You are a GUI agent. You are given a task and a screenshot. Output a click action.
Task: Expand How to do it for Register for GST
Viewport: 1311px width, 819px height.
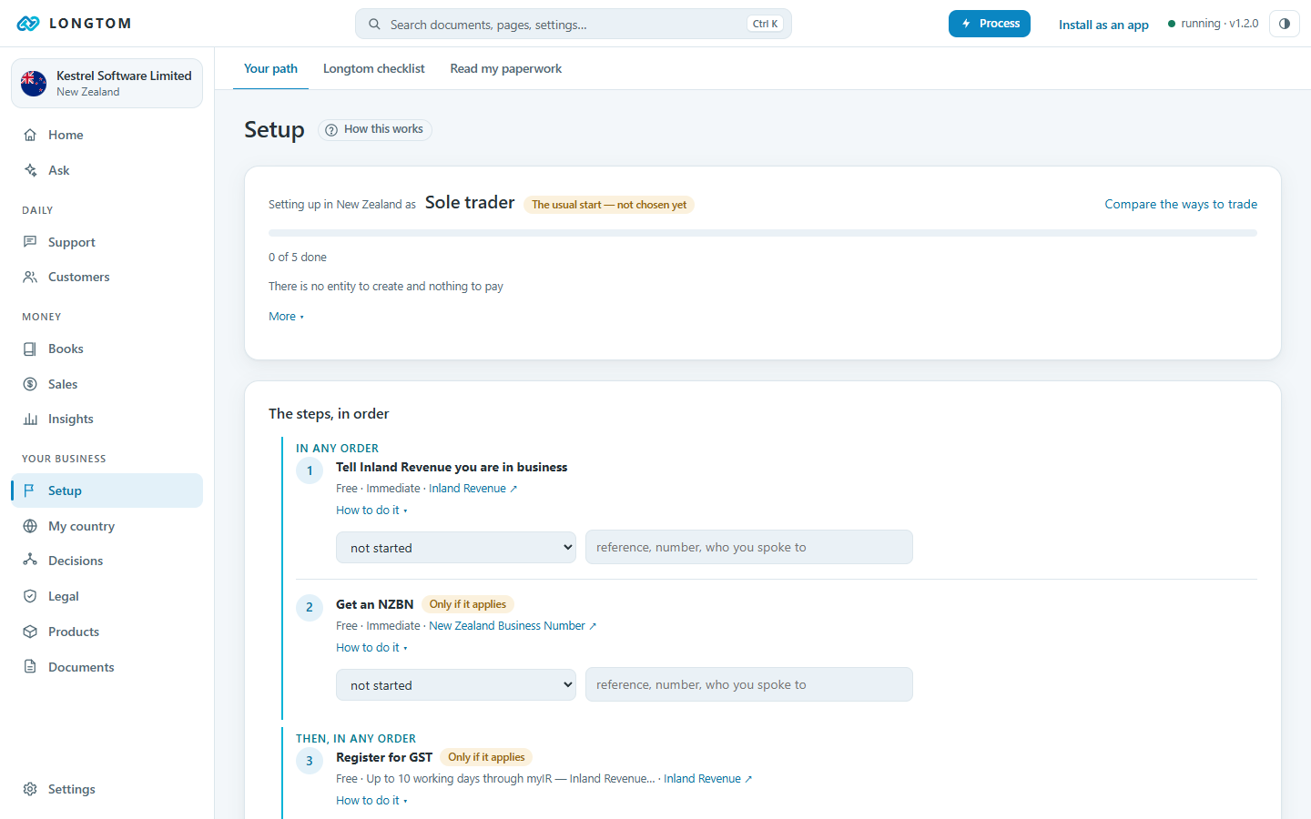(x=371, y=801)
